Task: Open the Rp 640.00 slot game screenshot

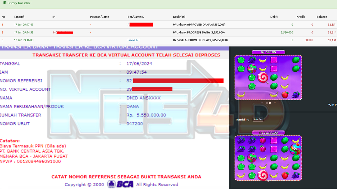Action: 268,77
